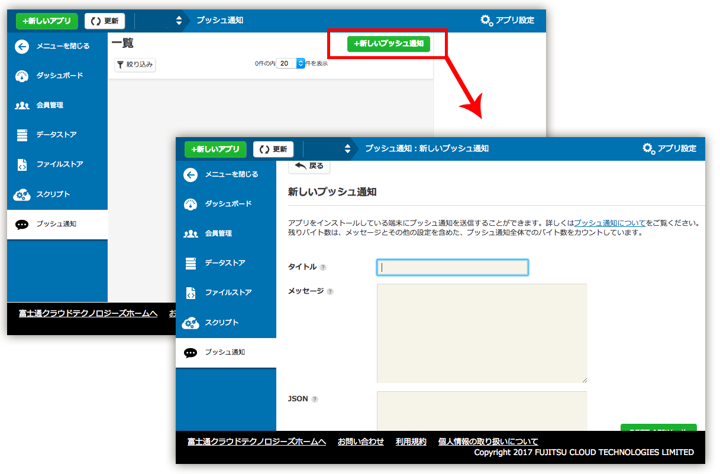The height and width of the screenshot is (474, 720).
Task: Open 富士通クラウドテクノロジーズホームへ link in front window
Action: click(257, 441)
